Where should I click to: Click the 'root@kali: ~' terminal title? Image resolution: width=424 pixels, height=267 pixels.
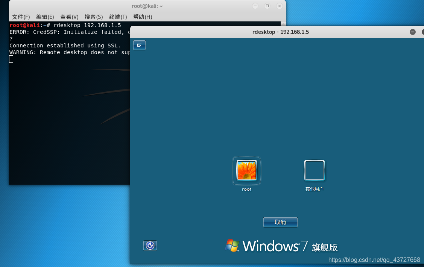tap(147, 6)
